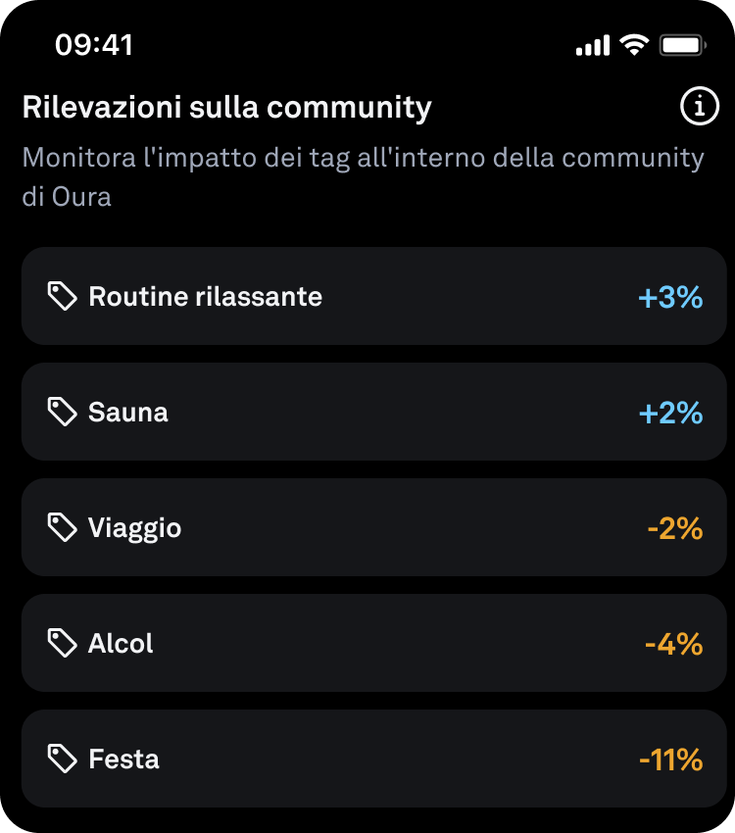The image size is (735, 833).
Task: Open the Sauna tag card
Action: (x=374, y=412)
